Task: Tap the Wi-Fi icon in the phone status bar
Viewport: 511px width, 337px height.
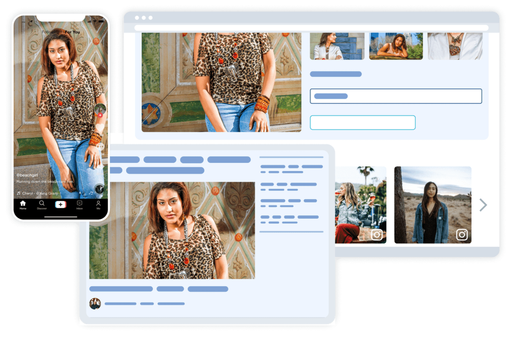Action: [95, 21]
